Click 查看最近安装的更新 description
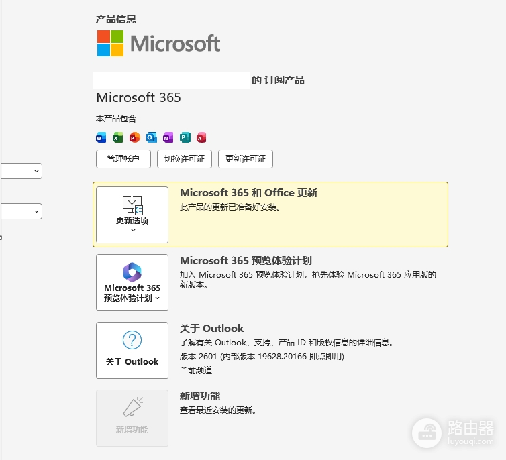 click(218, 410)
